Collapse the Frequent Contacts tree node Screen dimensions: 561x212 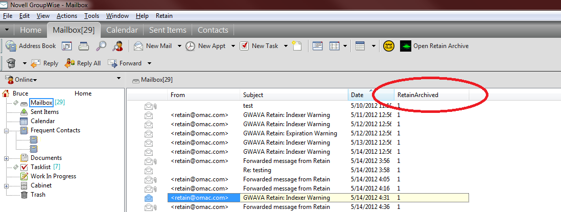[x=6, y=131]
